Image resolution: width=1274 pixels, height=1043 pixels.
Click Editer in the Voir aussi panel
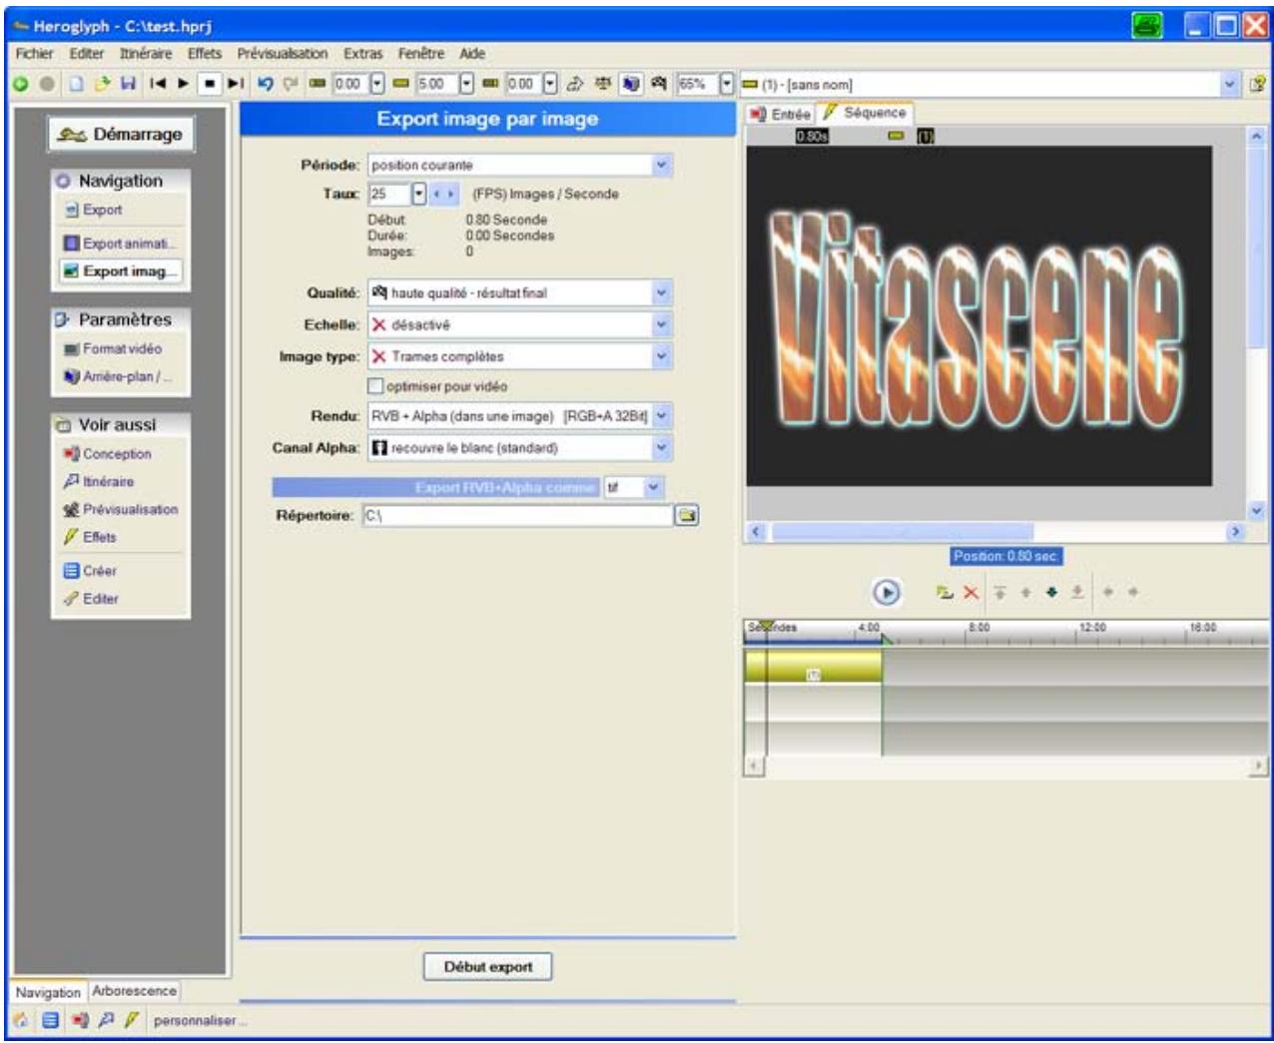[x=91, y=599]
